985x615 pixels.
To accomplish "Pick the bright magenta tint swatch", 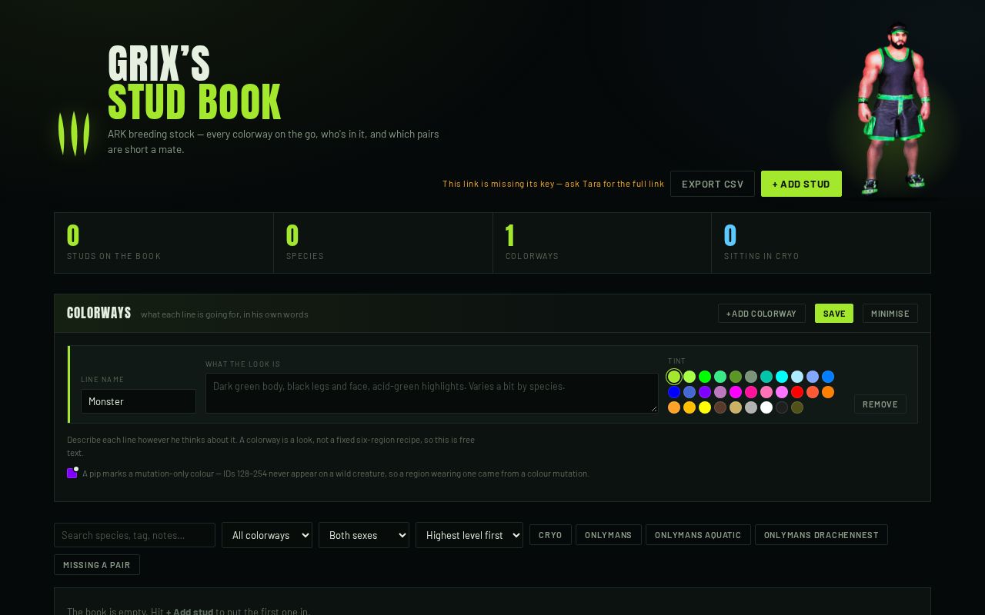I will click(736, 392).
